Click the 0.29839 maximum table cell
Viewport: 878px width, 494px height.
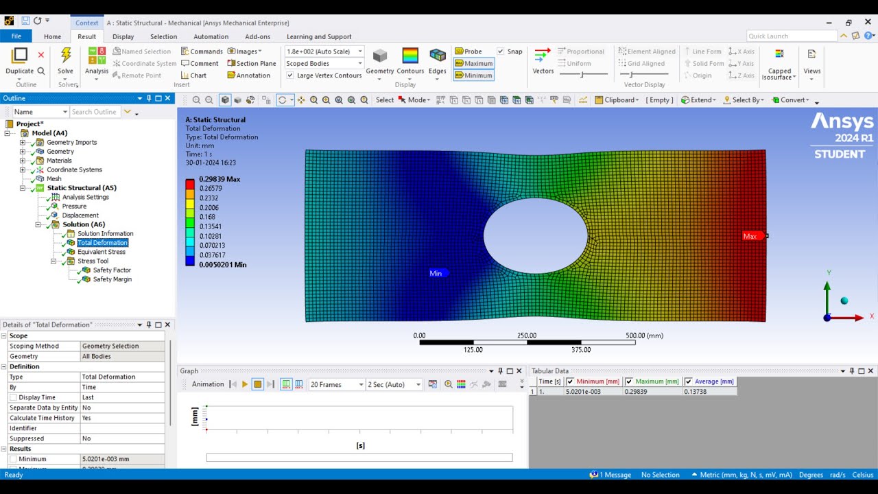click(x=652, y=392)
